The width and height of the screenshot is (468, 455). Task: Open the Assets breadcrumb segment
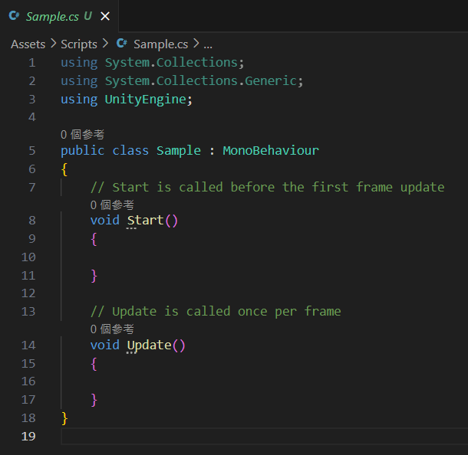pos(28,44)
